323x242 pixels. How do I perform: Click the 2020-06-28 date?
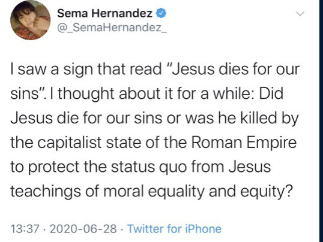point(83,229)
